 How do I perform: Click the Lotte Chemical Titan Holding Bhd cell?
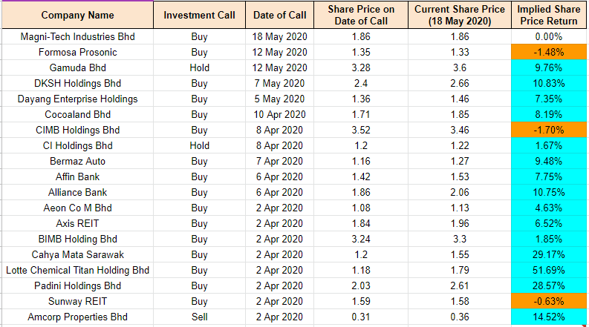[77, 270]
